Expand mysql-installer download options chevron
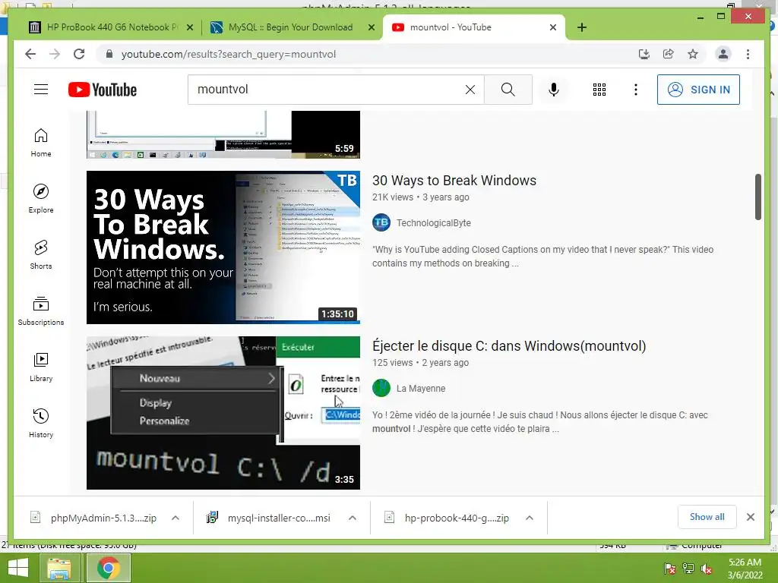This screenshot has width=778, height=583. [353, 518]
